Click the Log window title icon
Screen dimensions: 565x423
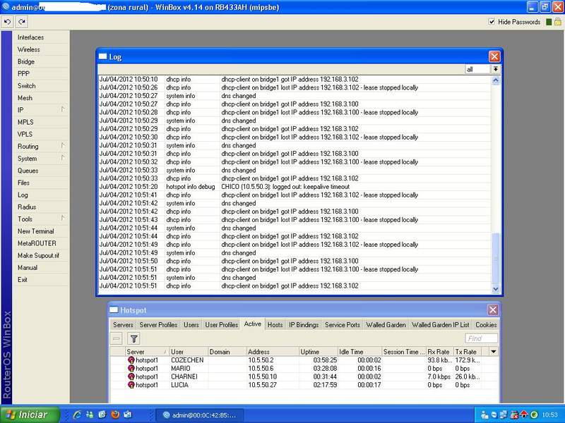(x=103, y=56)
